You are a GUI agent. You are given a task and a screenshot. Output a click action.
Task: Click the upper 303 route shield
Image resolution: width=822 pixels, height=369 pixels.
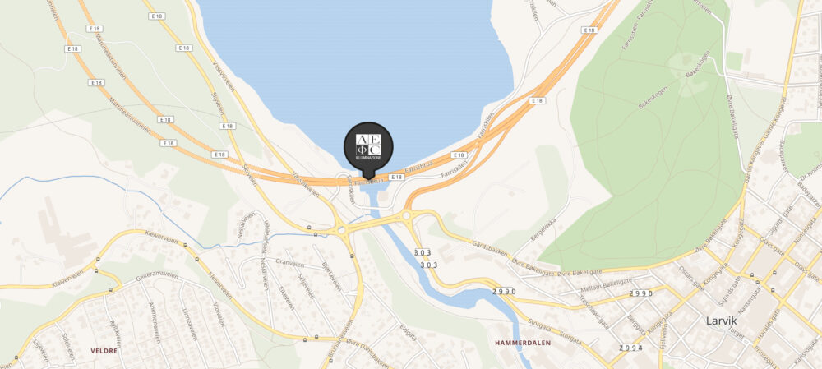coord(422,252)
